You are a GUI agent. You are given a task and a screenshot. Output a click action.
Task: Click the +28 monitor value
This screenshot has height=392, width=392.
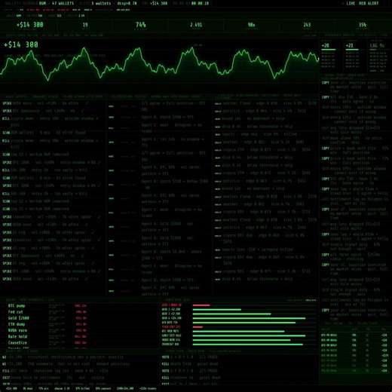(x=325, y=46)
